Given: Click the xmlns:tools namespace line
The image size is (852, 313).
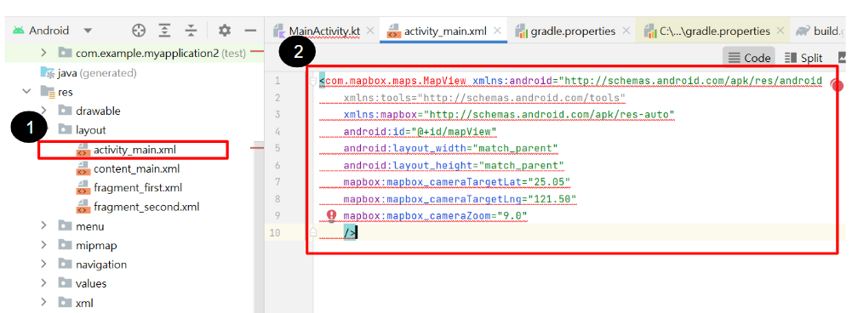Looking at the screenshot, I should coord(484,98).
